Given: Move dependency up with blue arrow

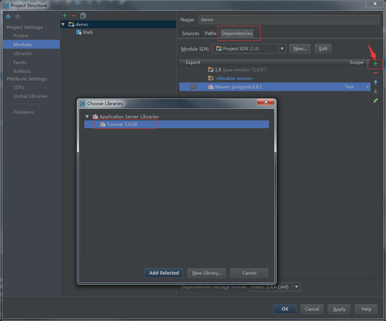Looking at the screenshot, I should [375, 82].
